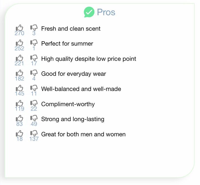Viewport: 200px width, 185px height.
Task: Like 'Strong and long-lasting'
Action: click(x=19, y=118)
